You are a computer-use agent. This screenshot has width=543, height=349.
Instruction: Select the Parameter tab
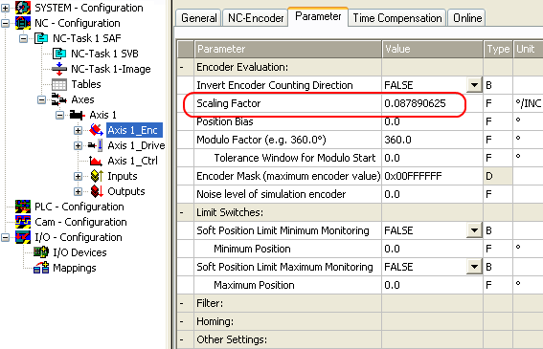click(x=318, y=16)
